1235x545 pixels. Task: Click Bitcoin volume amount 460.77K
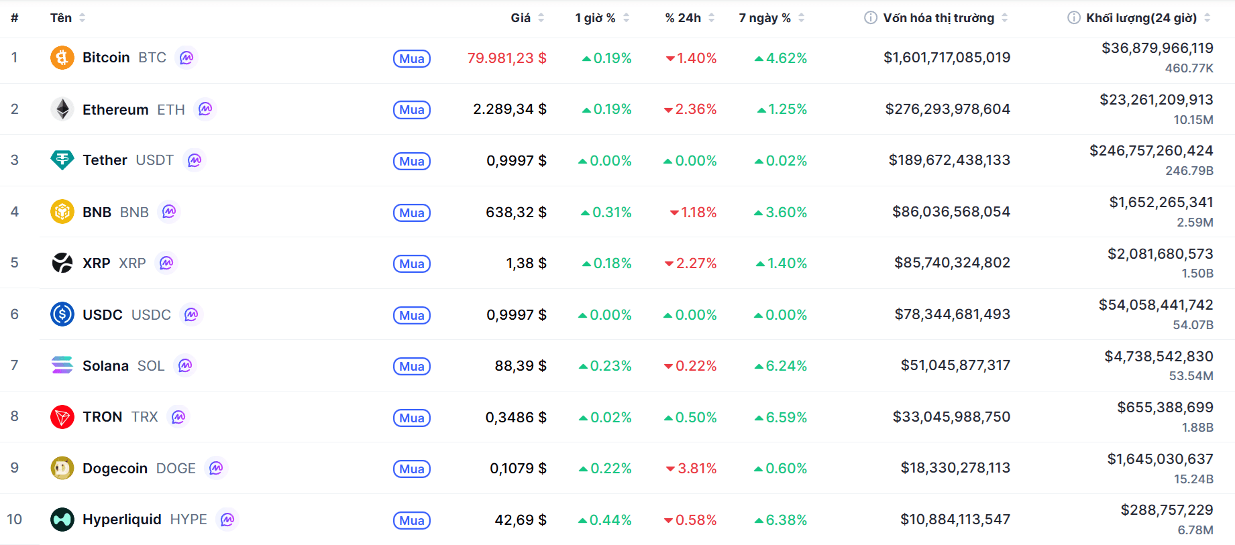click(x=1189, y=68)
